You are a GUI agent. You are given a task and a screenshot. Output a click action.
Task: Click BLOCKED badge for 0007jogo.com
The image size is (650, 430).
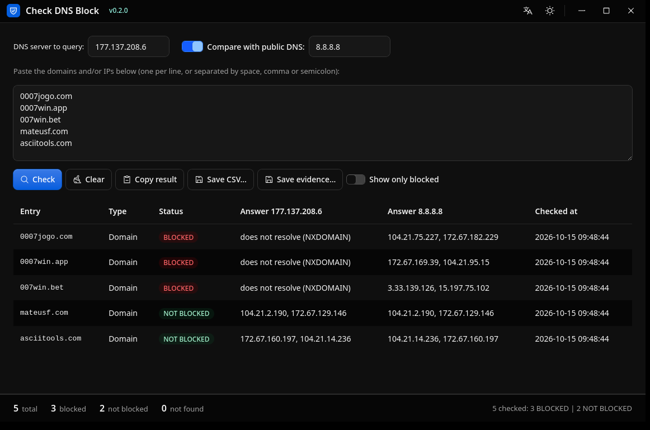point(178,238)
